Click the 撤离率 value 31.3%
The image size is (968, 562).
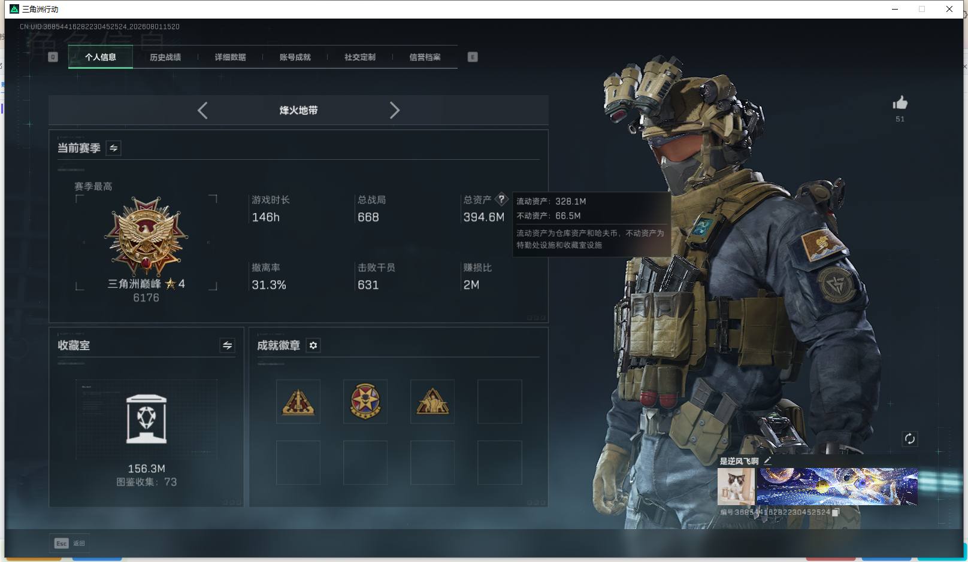pos(269,285)
